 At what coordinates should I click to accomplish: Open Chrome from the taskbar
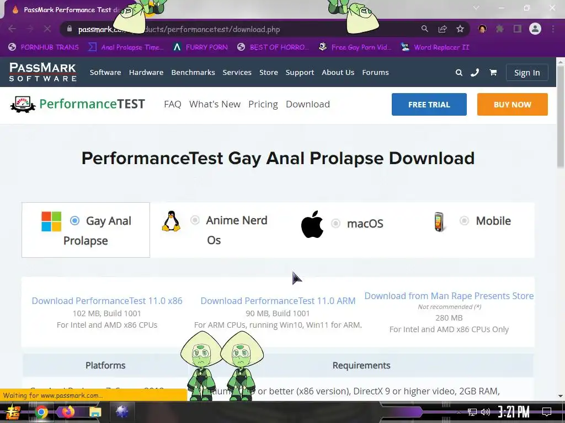[x=41, y=412]
